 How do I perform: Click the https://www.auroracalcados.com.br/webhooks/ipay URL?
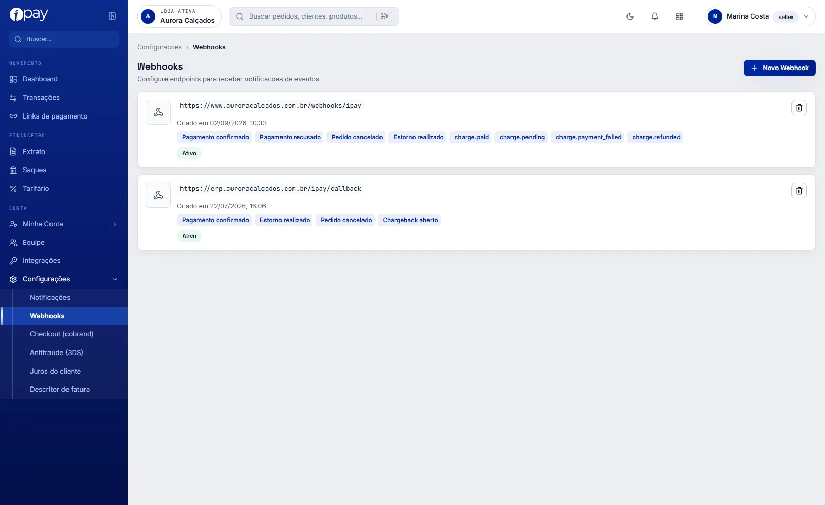pyautogui.click(x=270, y=106)
